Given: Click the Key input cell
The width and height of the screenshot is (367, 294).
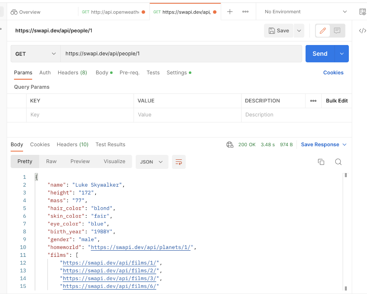Looking at the screenshot, I should pos(80,115).
